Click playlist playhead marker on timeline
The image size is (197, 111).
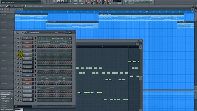click(148, 11)
